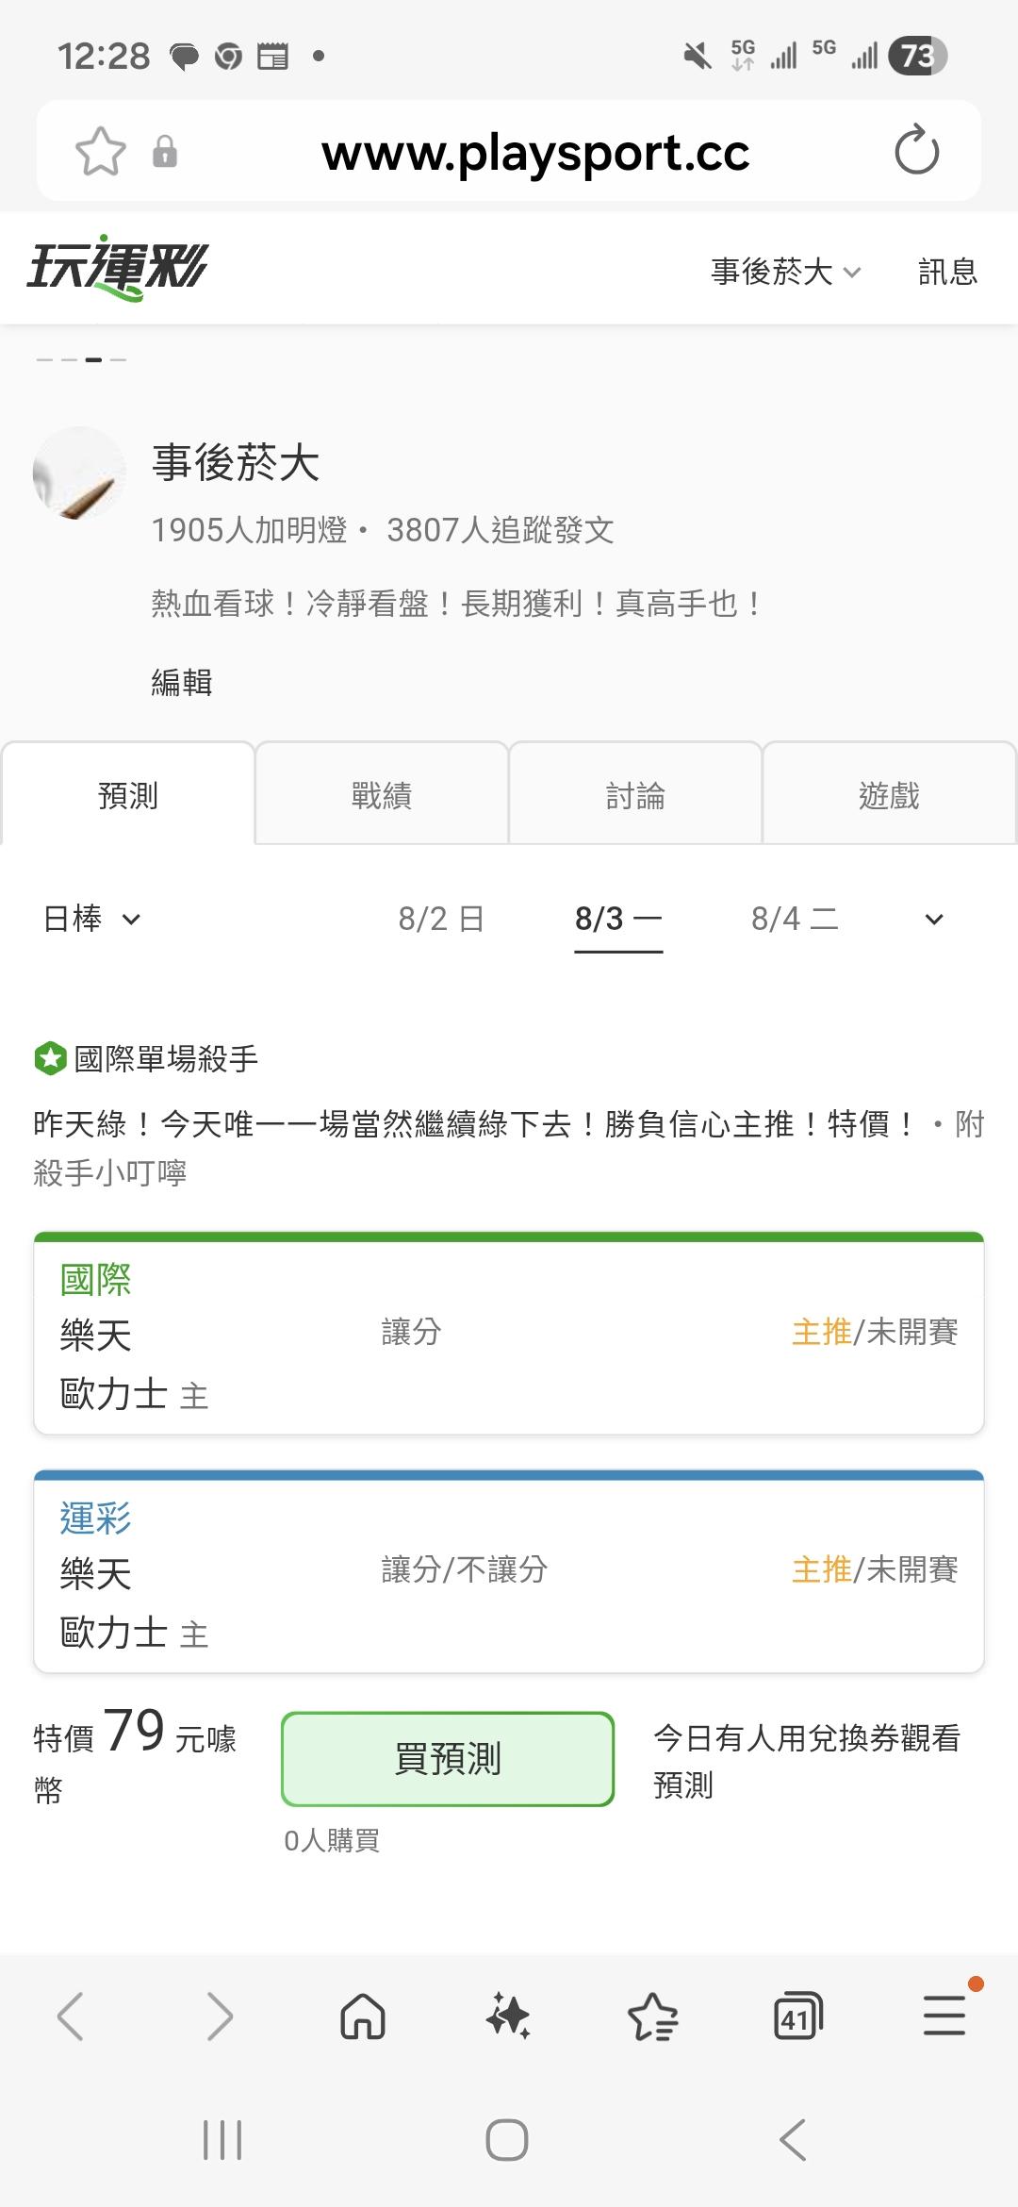Tap the bookmark star in address bar

pyautogui.click(x=101, y=151)
